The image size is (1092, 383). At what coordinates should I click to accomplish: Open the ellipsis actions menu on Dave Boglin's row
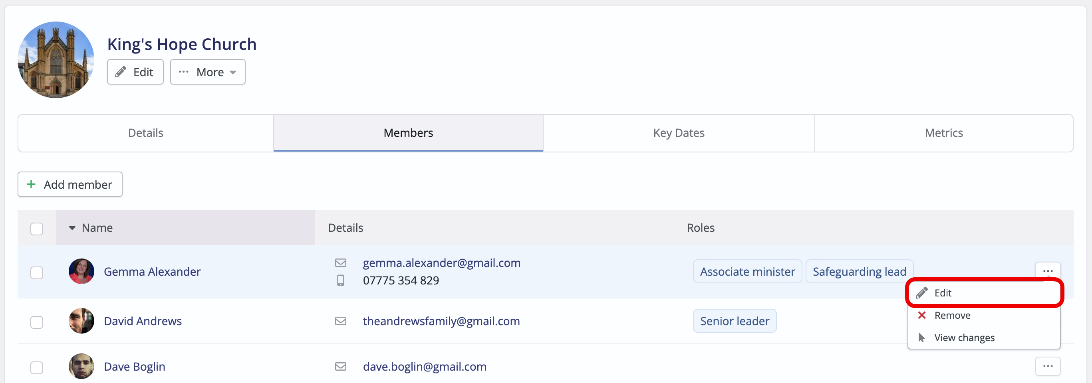click(x=1048, y=366)
